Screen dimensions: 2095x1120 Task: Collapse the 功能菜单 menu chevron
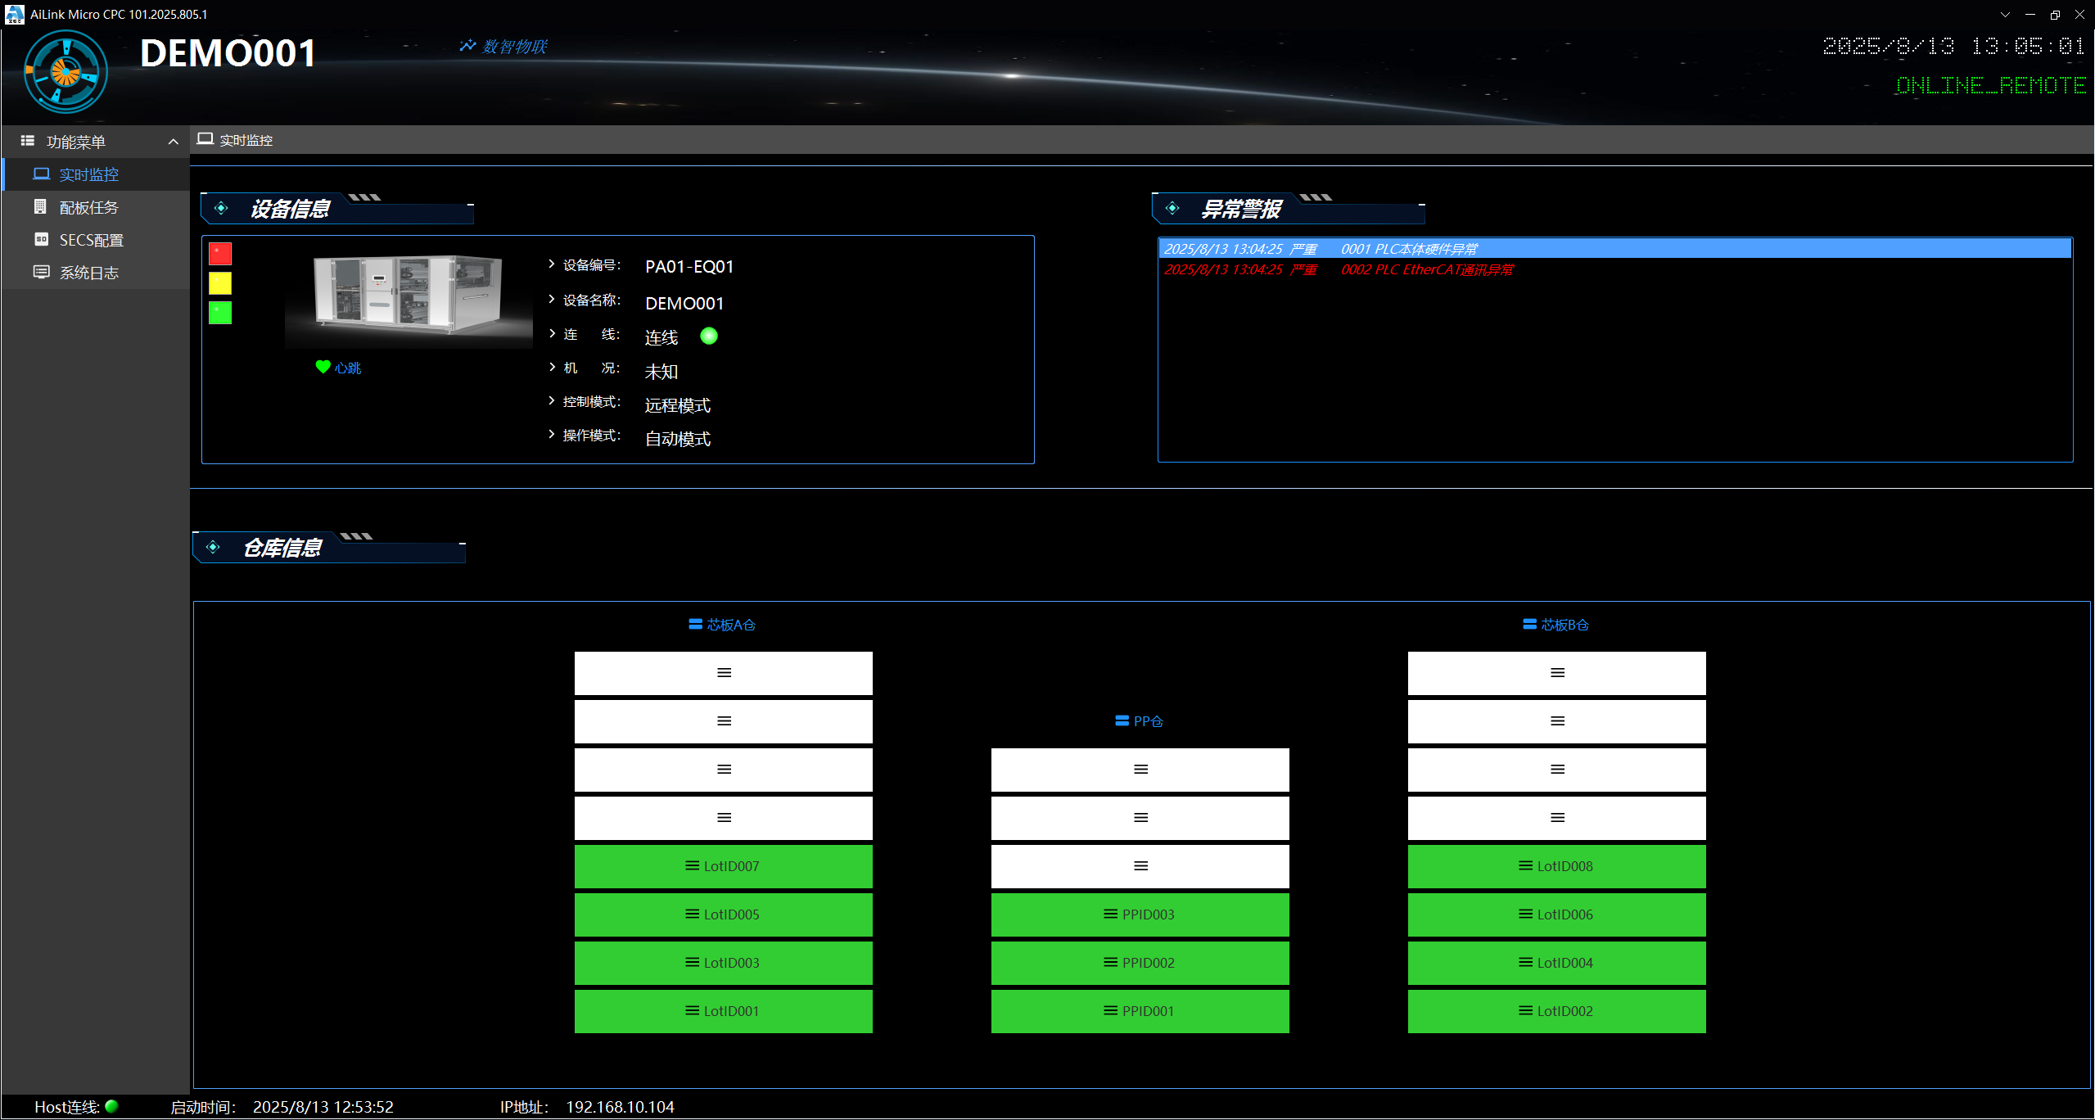click(173, 142)
